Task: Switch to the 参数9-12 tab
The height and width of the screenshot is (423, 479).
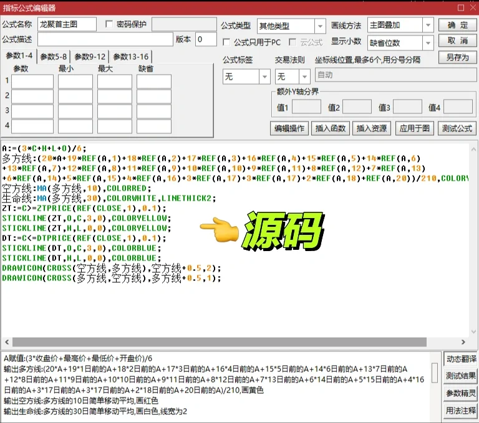Action: [90, 57]
